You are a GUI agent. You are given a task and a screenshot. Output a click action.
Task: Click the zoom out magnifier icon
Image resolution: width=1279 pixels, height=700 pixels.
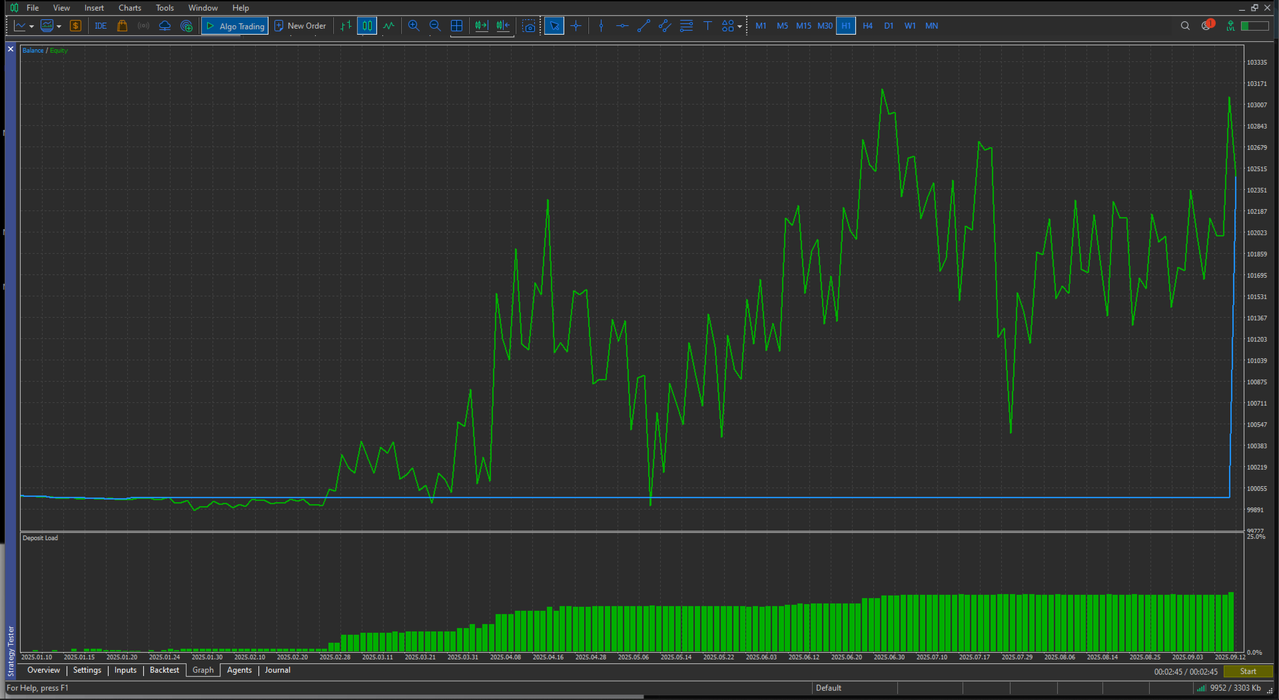pyautogui.click(x=435, y=26)
